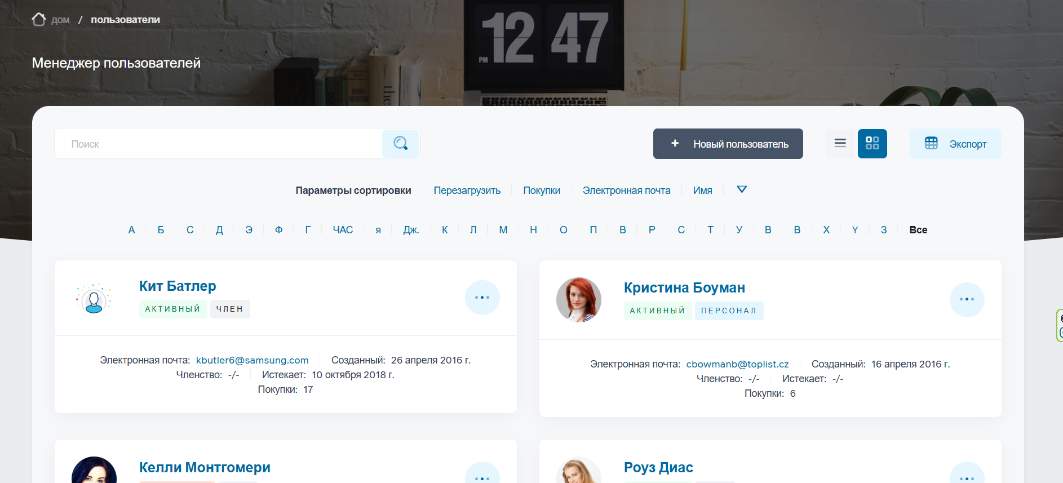Click email cbowmanb@toplist.cz
The width and height of the screenshot is (1063, 483).
point(738,364)
